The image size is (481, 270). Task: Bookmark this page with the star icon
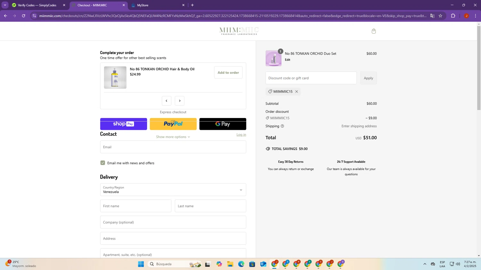(x=440, y=16)
